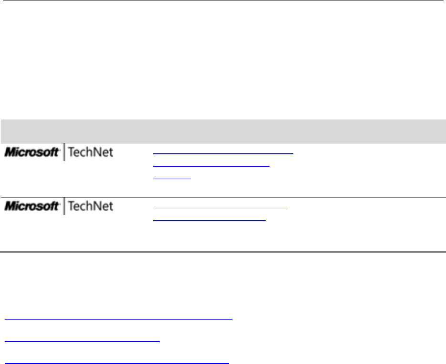446x364 pixels.
Task: Open the upper link beside the second TechNet logo
Action: pyautogui.click(x=220, y=207)
